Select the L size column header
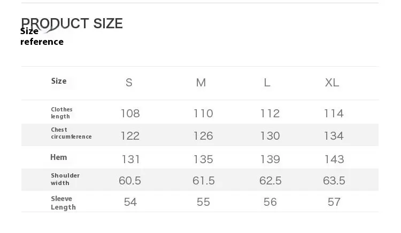This screenshot has height=233, width=401. click(267, 83)
